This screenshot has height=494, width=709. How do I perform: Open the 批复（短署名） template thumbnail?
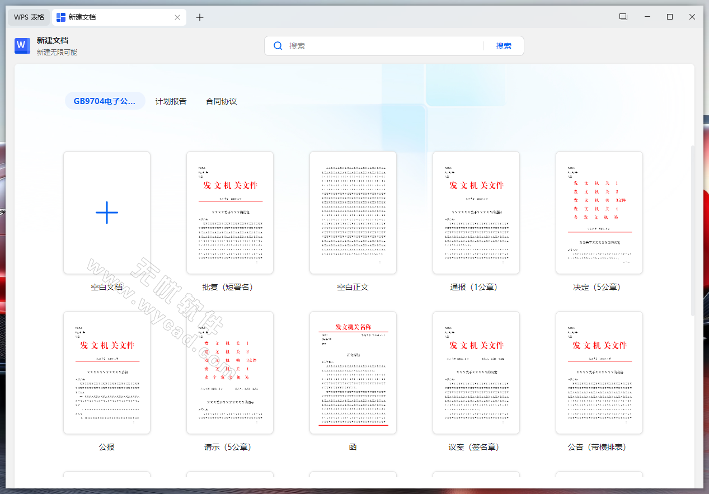pos(230,213)
